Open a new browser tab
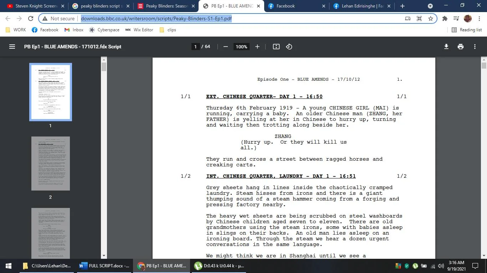This screenshot has height=273, width=487. (x=403, y=6)
